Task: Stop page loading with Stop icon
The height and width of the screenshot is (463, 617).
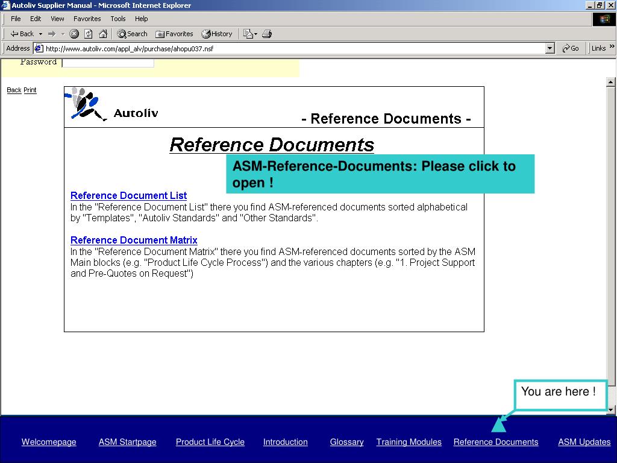Action: pyautogui.click(x=74, y=34)
